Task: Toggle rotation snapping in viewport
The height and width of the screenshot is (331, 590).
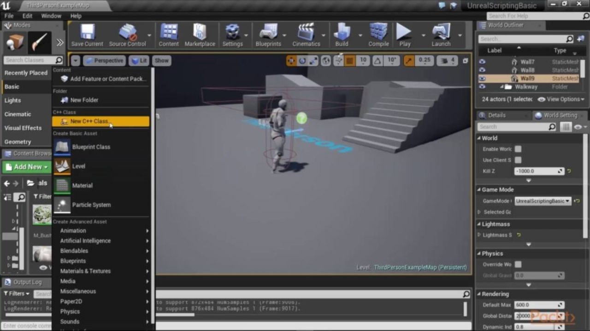Action: tap(377, 60)
